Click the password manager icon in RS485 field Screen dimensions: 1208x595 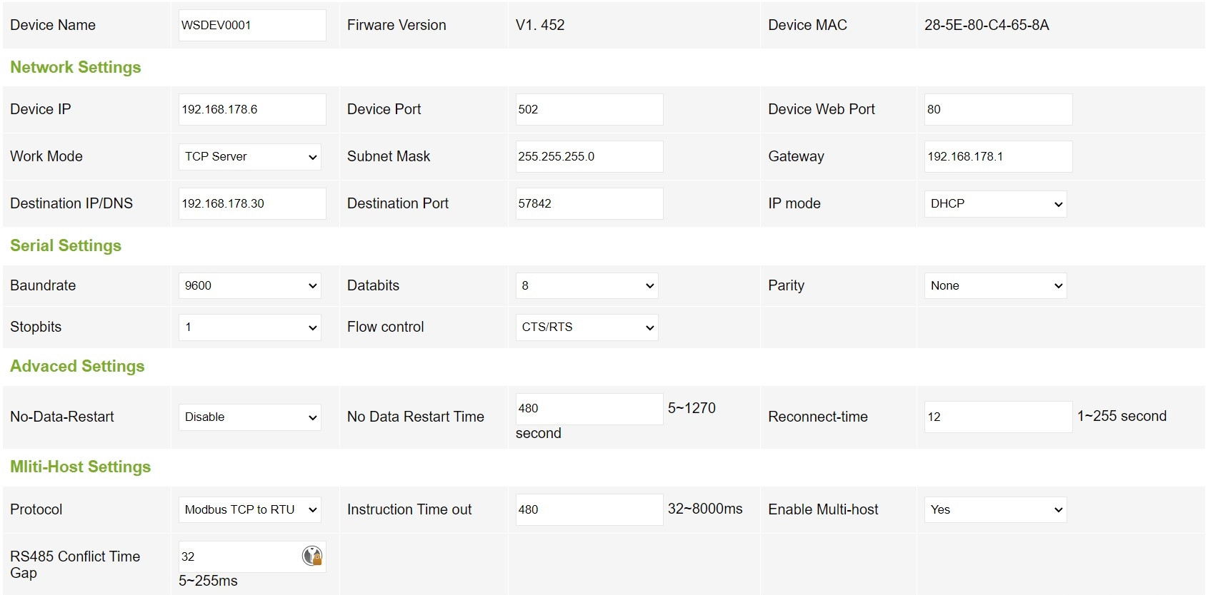pos(312,556)
